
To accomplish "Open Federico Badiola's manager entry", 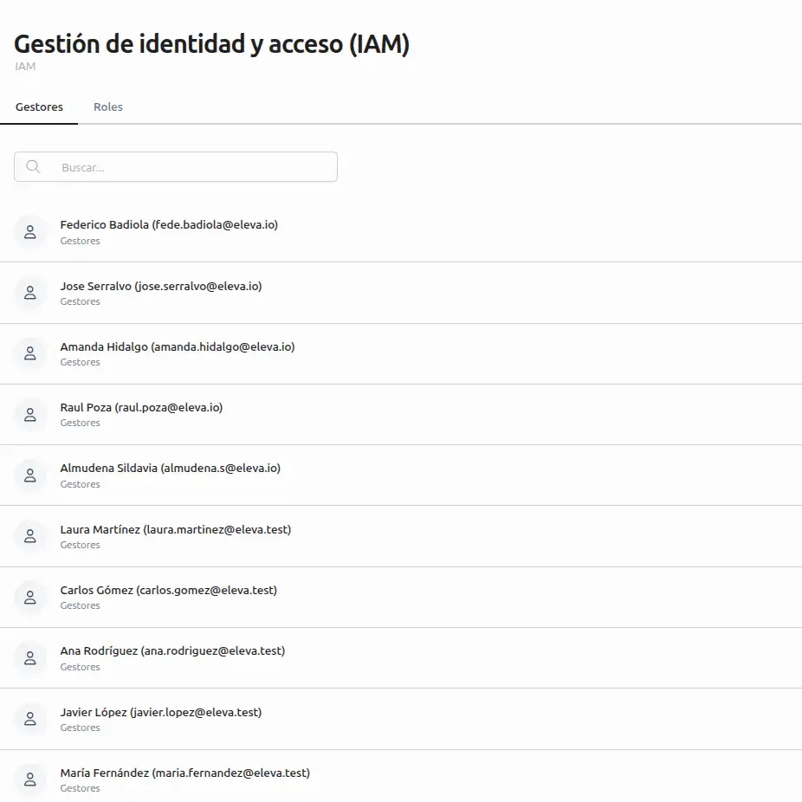I will click(x=169, y=225).
